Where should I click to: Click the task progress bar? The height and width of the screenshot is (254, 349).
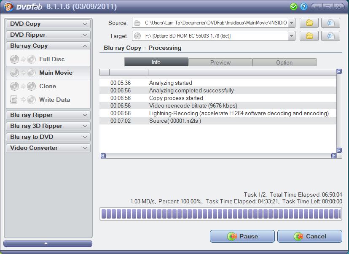(x=221, y=214)
